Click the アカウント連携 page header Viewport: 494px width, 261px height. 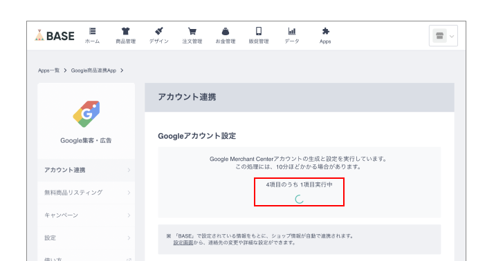(x=187, y=97)
